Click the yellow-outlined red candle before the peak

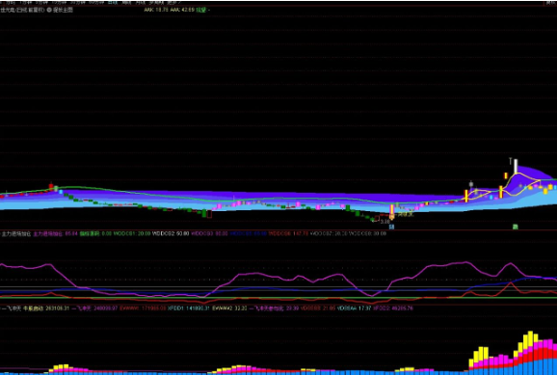click(x=501, y=192)
